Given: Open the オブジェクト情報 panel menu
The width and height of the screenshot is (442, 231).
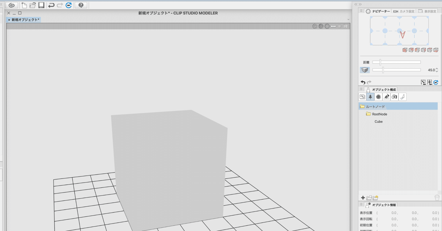Looking at the screenshot, I should (361, 205).
